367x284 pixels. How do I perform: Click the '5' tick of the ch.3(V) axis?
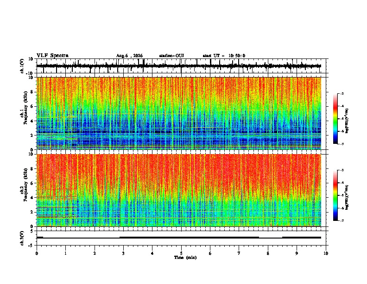[x=32, y=231]
